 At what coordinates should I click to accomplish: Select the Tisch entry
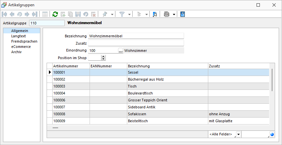point(158,86)
